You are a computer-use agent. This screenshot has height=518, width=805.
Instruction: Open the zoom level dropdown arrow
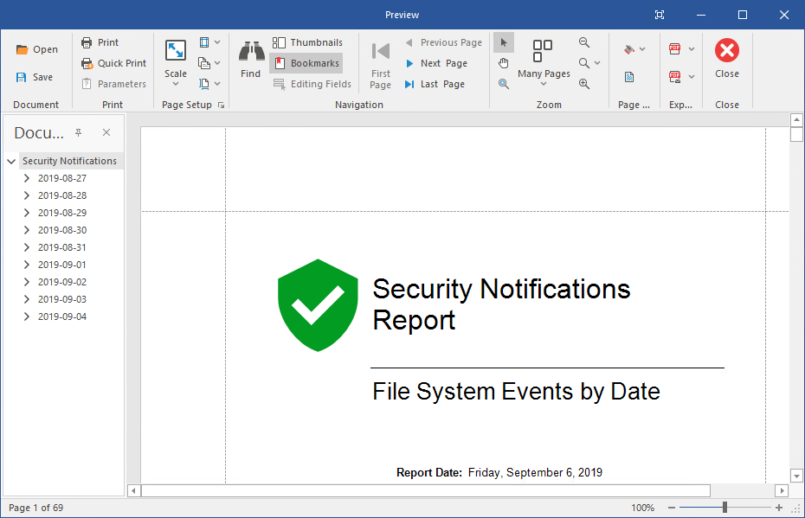[x=597, y=63]
